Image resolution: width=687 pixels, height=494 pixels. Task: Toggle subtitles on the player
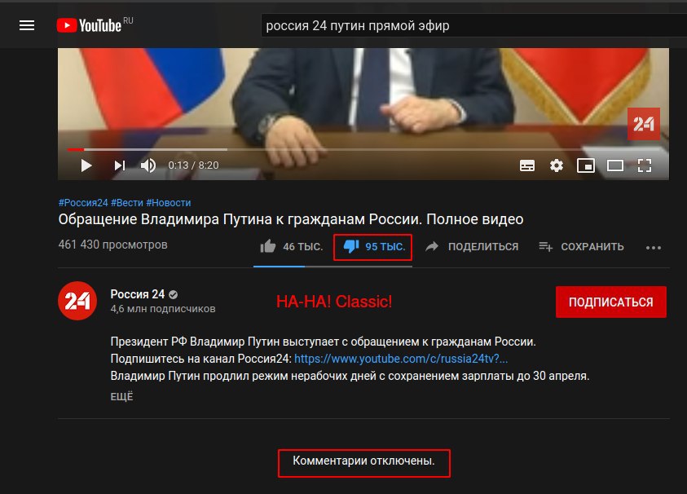(526, 165)
